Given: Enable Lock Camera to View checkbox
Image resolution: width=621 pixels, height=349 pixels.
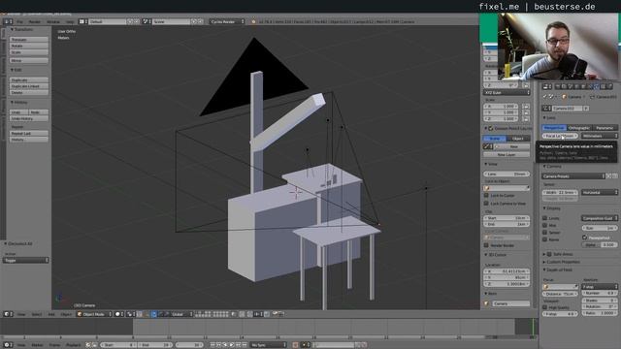Looking at the screenshot, I should coord(486,204).
